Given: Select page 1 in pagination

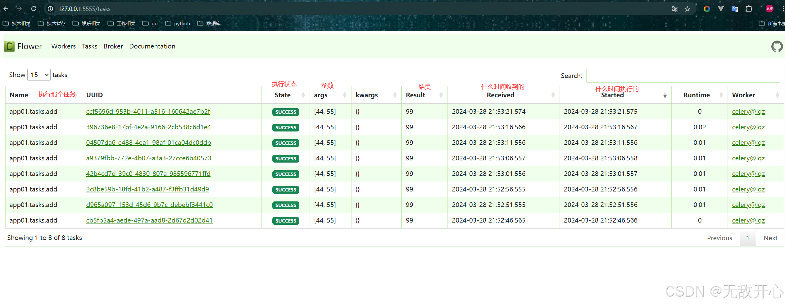Looking at the screenshot, I should click(748, 238).
